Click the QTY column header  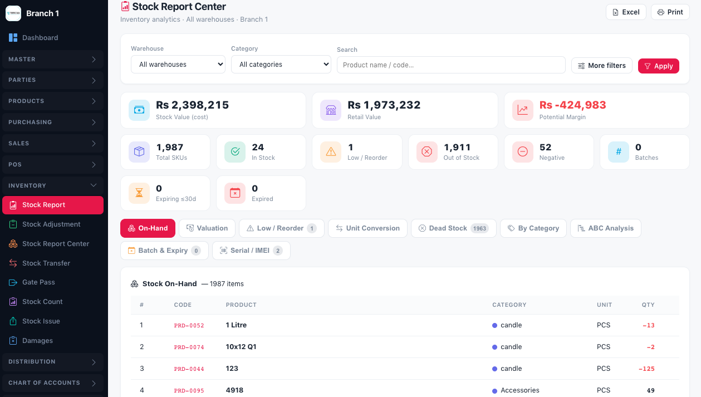(648, 305)
